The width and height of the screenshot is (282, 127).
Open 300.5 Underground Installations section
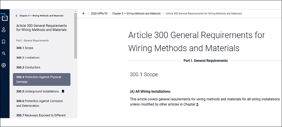pos(38,91)
